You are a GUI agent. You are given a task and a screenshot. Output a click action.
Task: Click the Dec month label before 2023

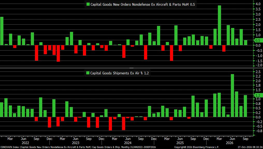click(49, 139)
